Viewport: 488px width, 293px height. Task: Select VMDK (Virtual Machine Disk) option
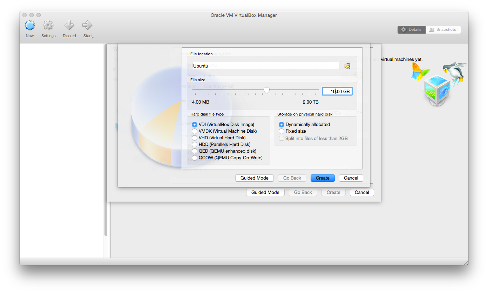[195, 131]
